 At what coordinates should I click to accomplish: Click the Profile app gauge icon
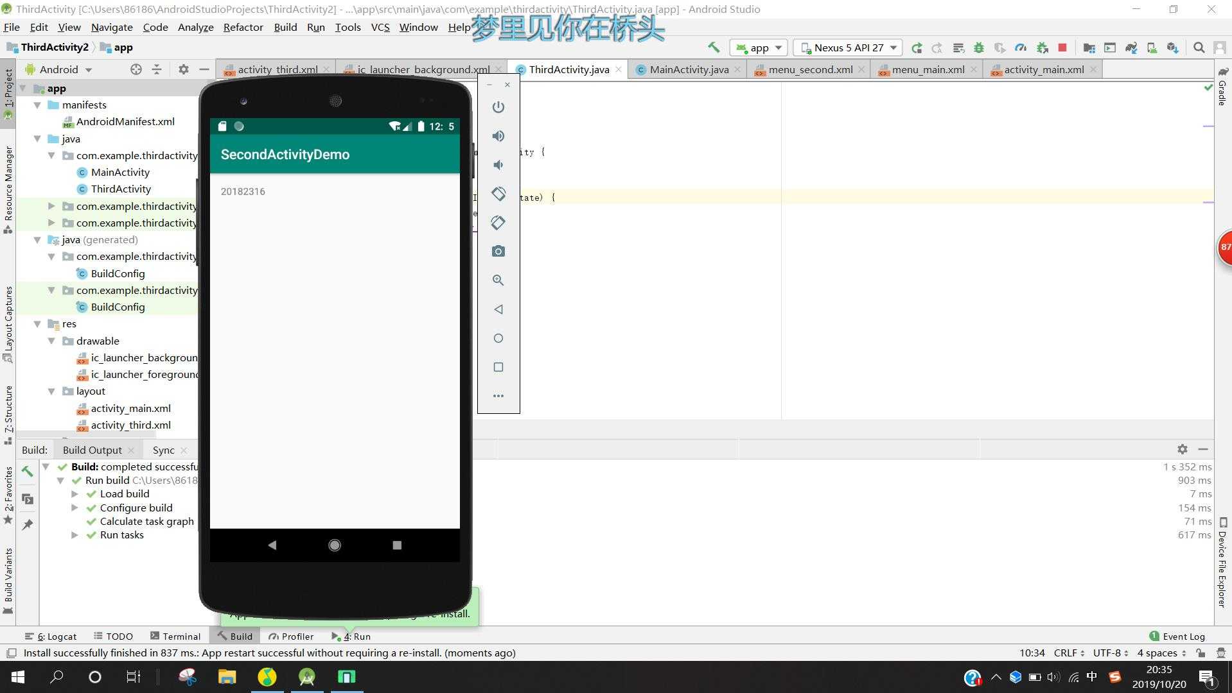pyautogui.click(x=1021, y=47)
